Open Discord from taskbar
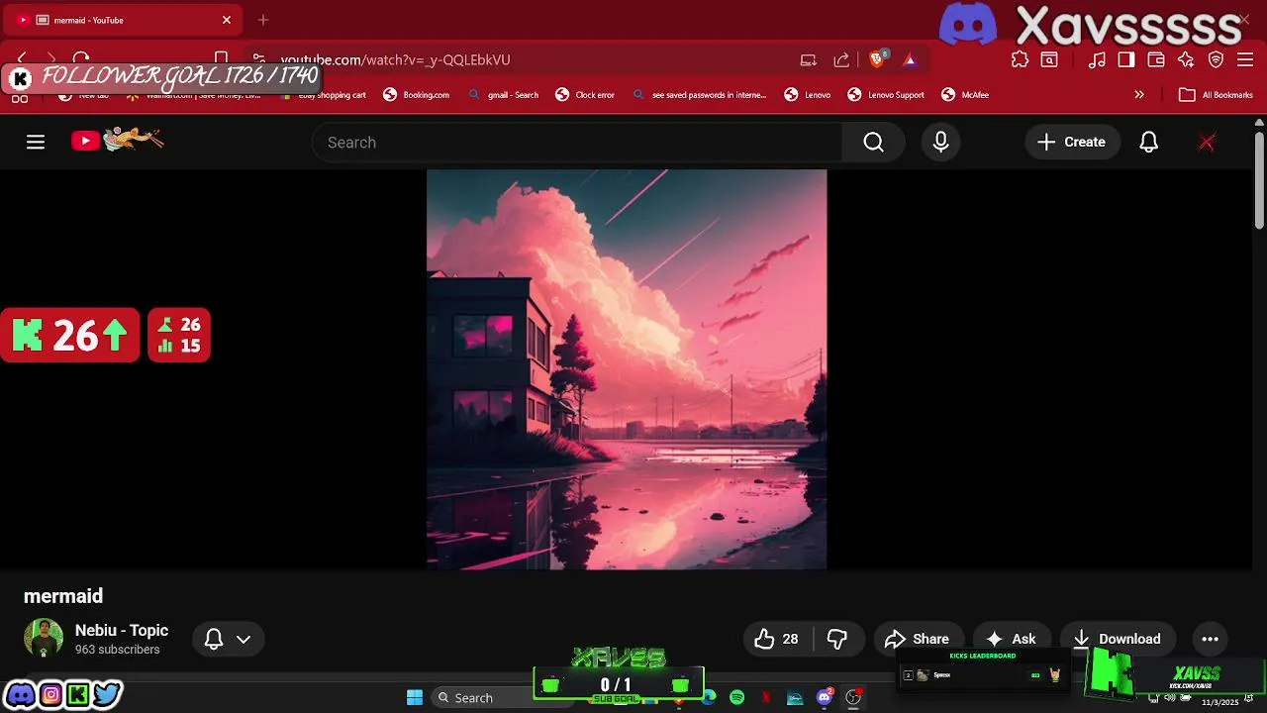 [825, 698]
